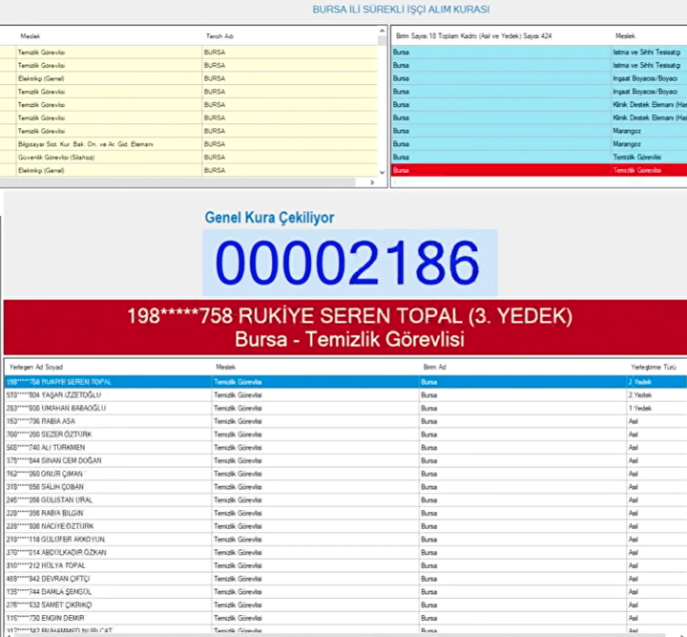
Task: Click the 'Genel Kura Çekiliyor' label
Action: tap(269, 218)
